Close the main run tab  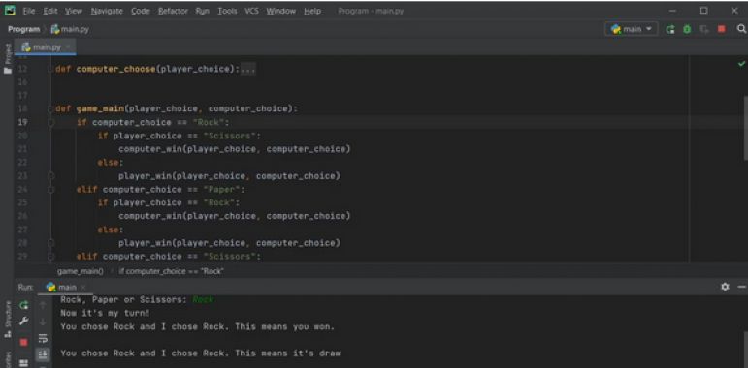click(82, 287)
